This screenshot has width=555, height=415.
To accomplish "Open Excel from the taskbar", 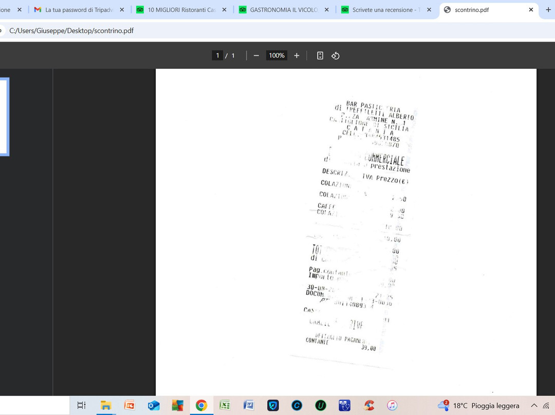I will [x=225, y=405].
